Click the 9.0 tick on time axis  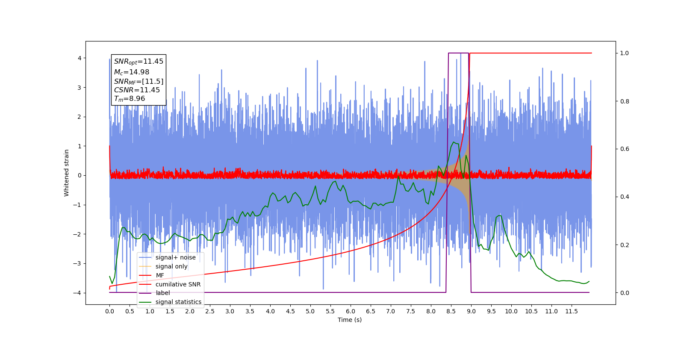click(471, 311)
